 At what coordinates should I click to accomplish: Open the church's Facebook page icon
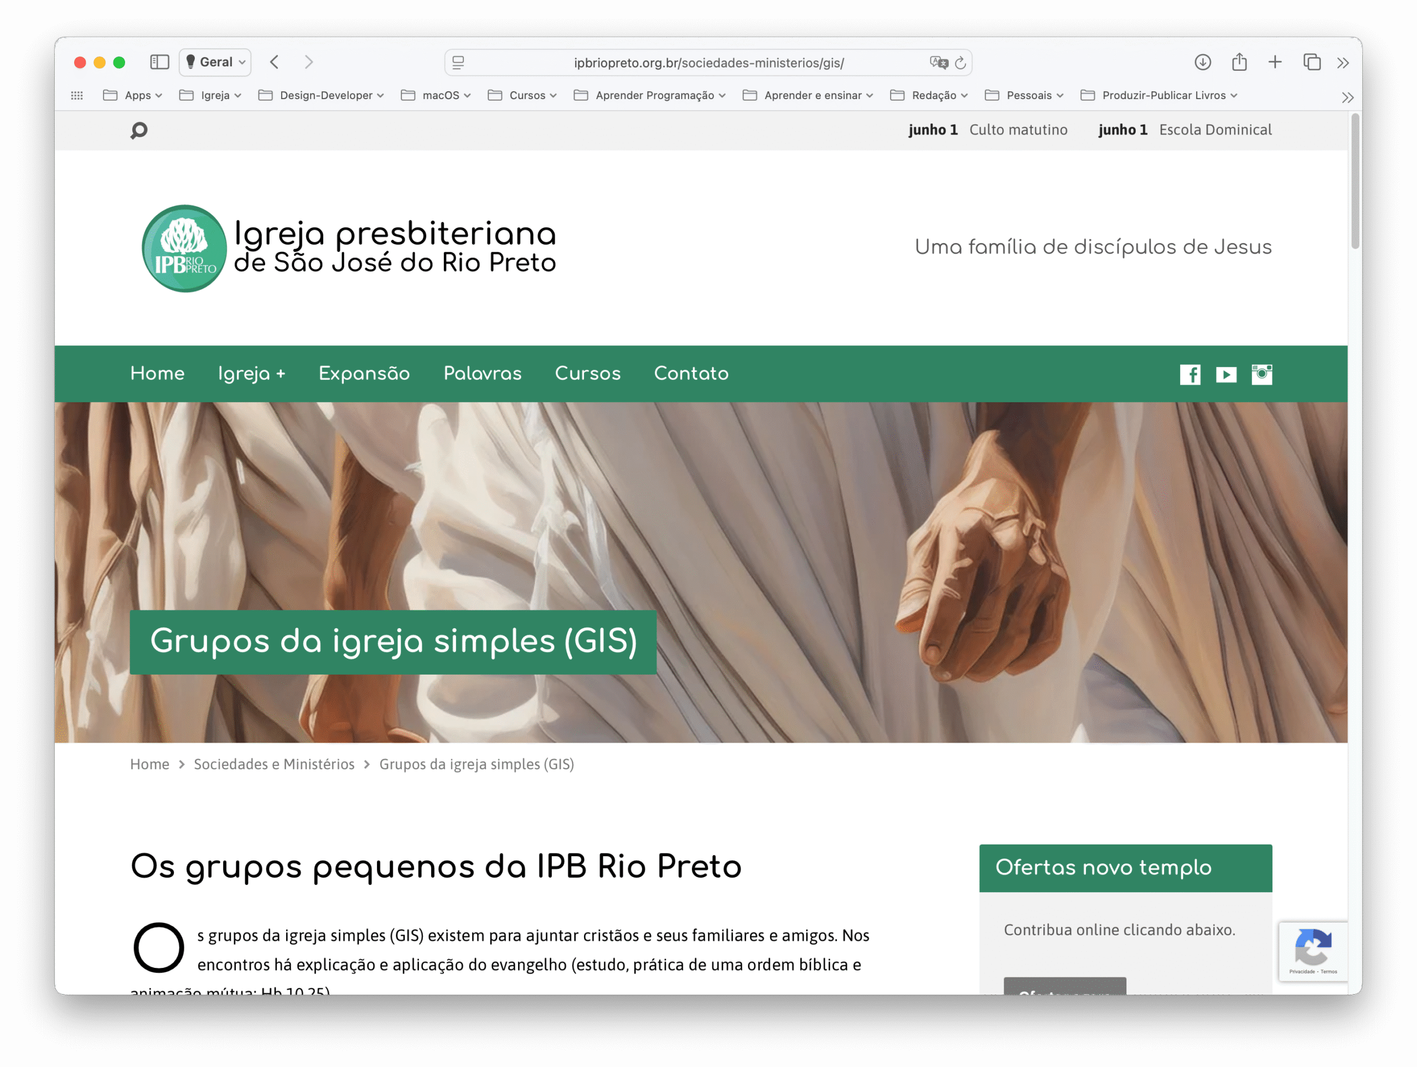tap(1190, 374)
